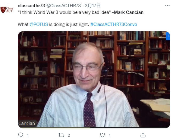This screenshot has width=173, height=139.
Task: Open the share upload icon
Action: click(x=143, y=135)
